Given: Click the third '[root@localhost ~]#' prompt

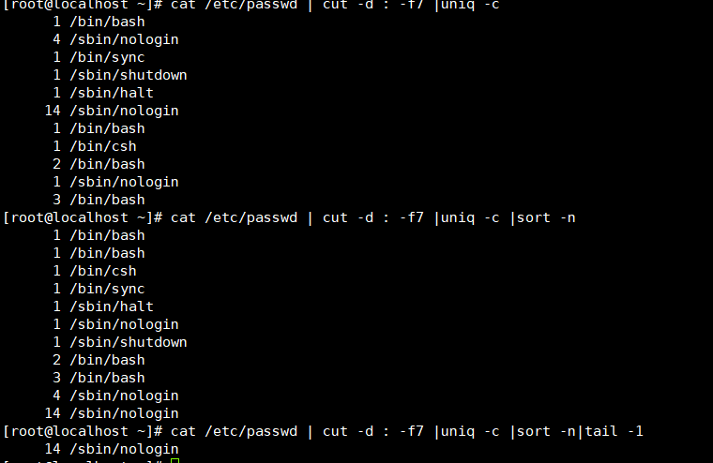Looking at the screenshot, I should pyautogui.click(x=83, y=431).
